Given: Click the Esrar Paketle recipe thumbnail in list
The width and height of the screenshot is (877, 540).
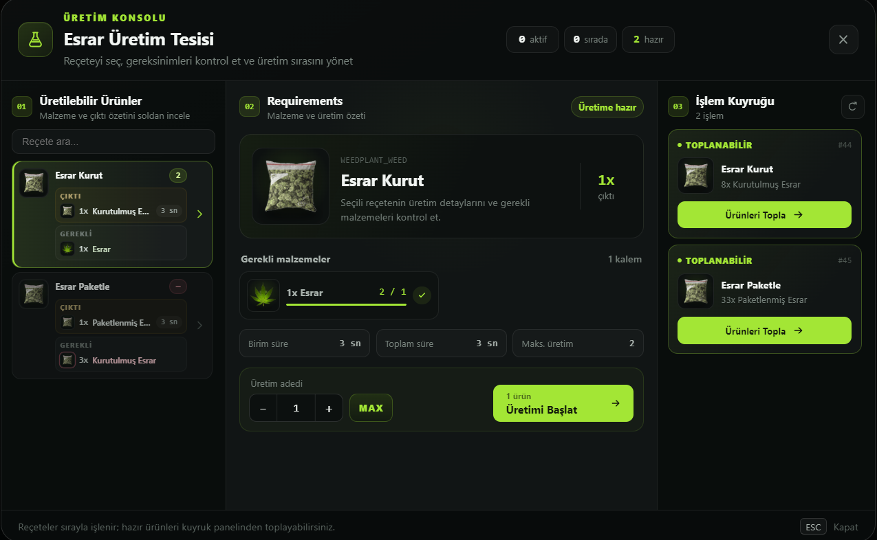Looking at the screenshot, I should [34, 294].
